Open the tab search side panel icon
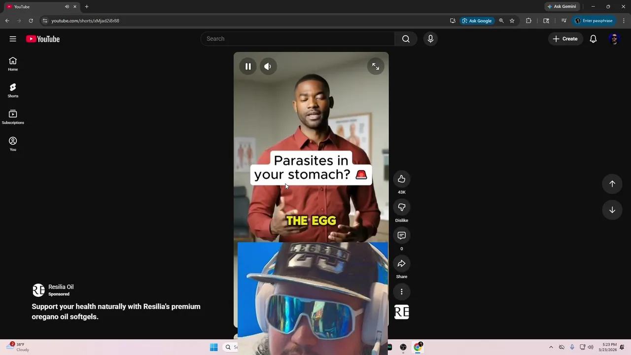Screen dimensions: 631x355 point(546,21)
